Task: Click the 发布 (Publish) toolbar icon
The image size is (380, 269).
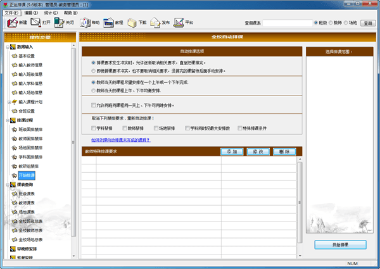Action: coord(161,23)
